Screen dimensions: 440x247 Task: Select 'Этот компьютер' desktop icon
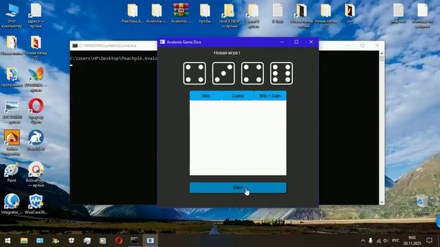[x=12, y=16]
